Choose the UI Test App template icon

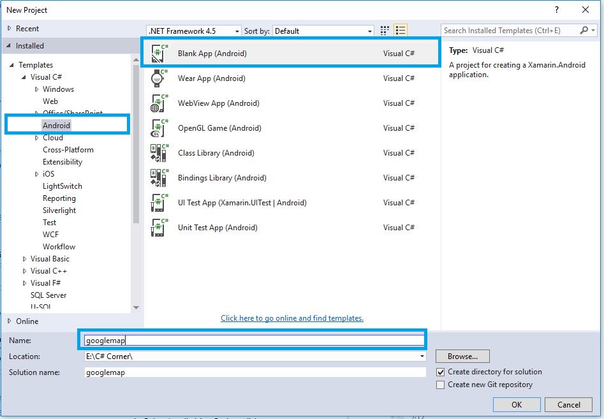[x=159, y=203]
